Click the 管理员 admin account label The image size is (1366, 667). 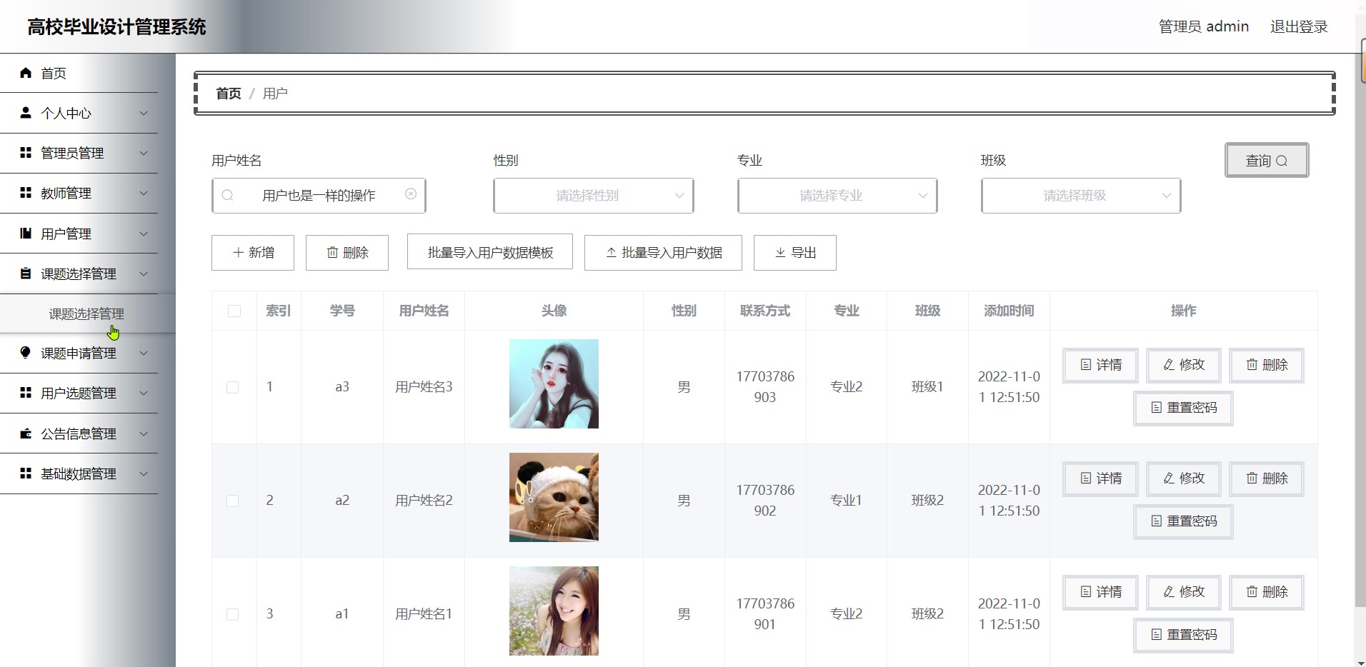[x=1204, y=26]
